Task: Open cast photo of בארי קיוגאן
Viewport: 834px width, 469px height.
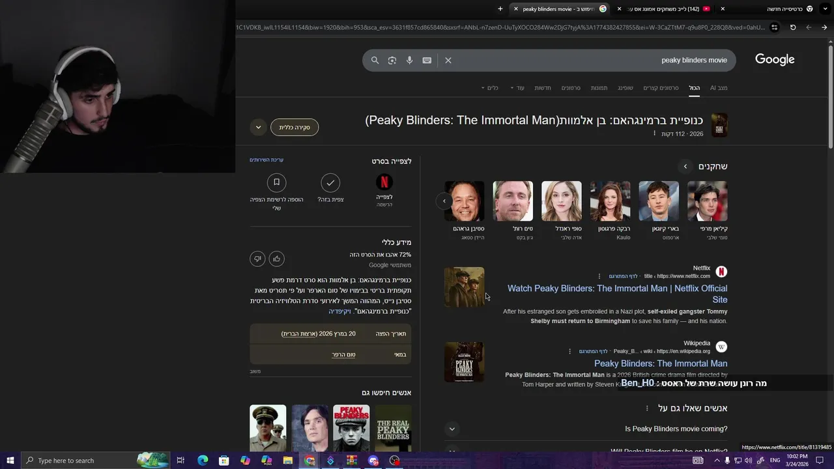Action: tap(659, 201)
